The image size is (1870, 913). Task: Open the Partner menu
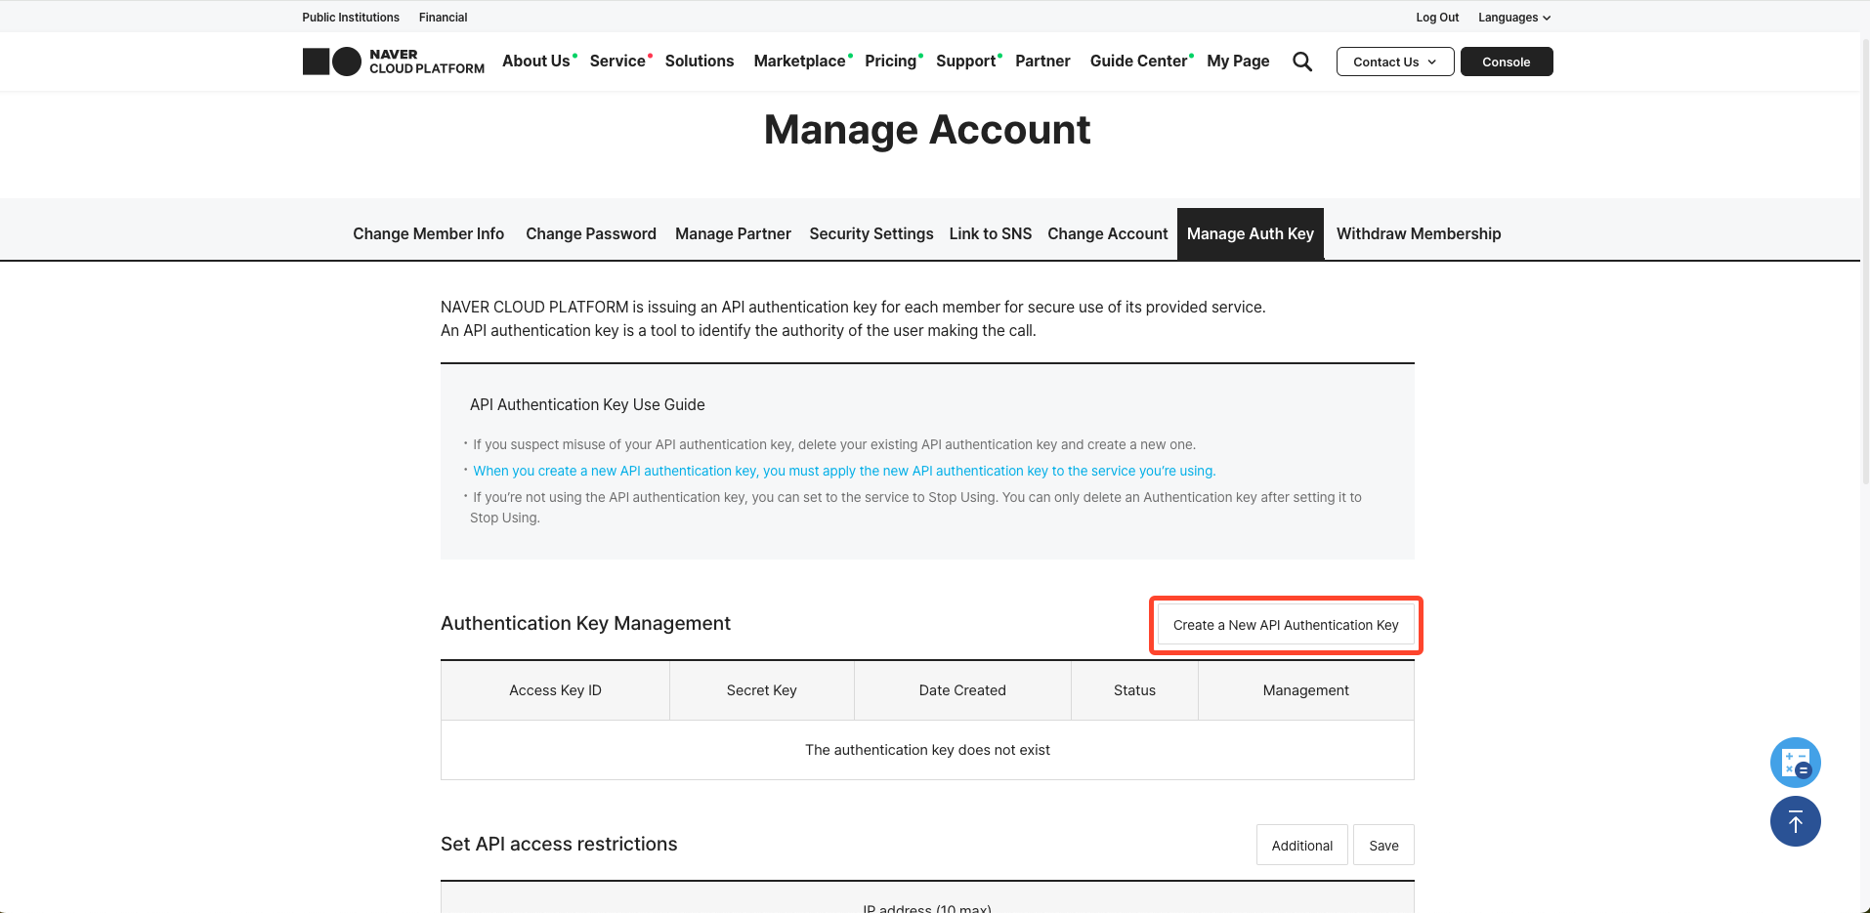tap(1042, 61)
